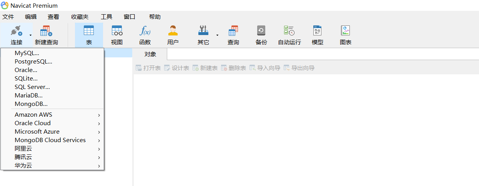Click the Navicat Premium logo in the title bar

coord(5,5)
